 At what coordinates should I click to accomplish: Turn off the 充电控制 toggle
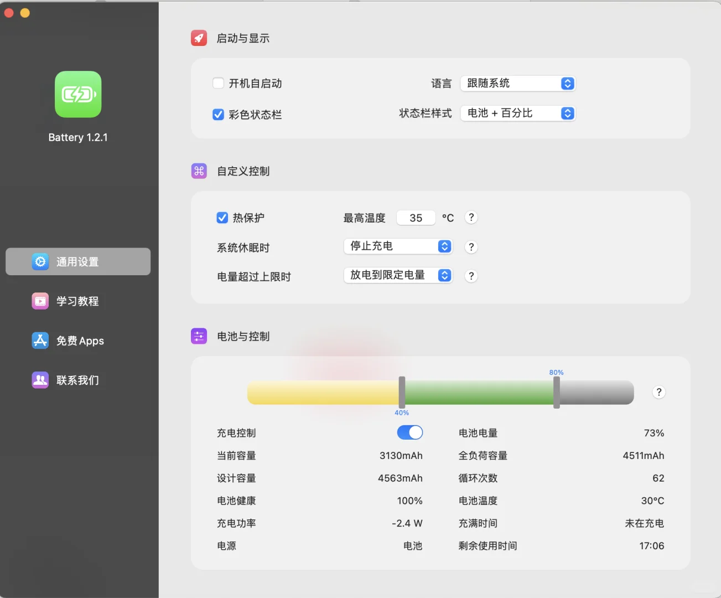coord(409,432)
